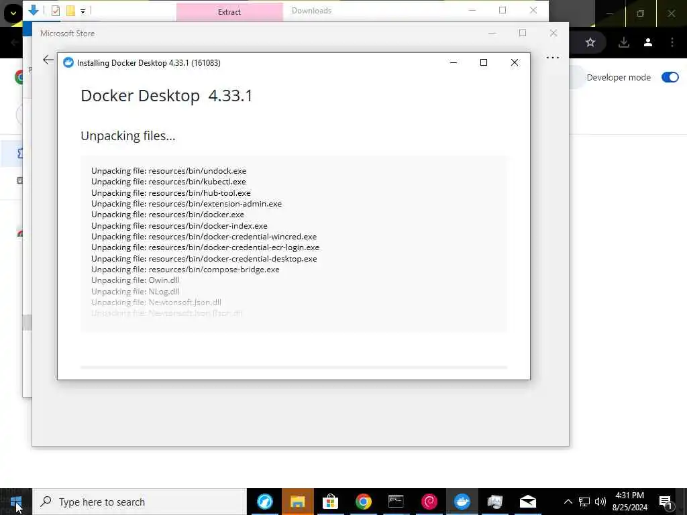Show hidden system tray icons
This screenshot has height=515, width=687.
point(568,502)
